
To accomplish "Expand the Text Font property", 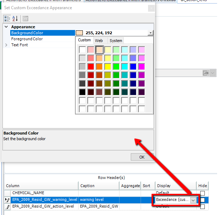I will pos(6,45).
